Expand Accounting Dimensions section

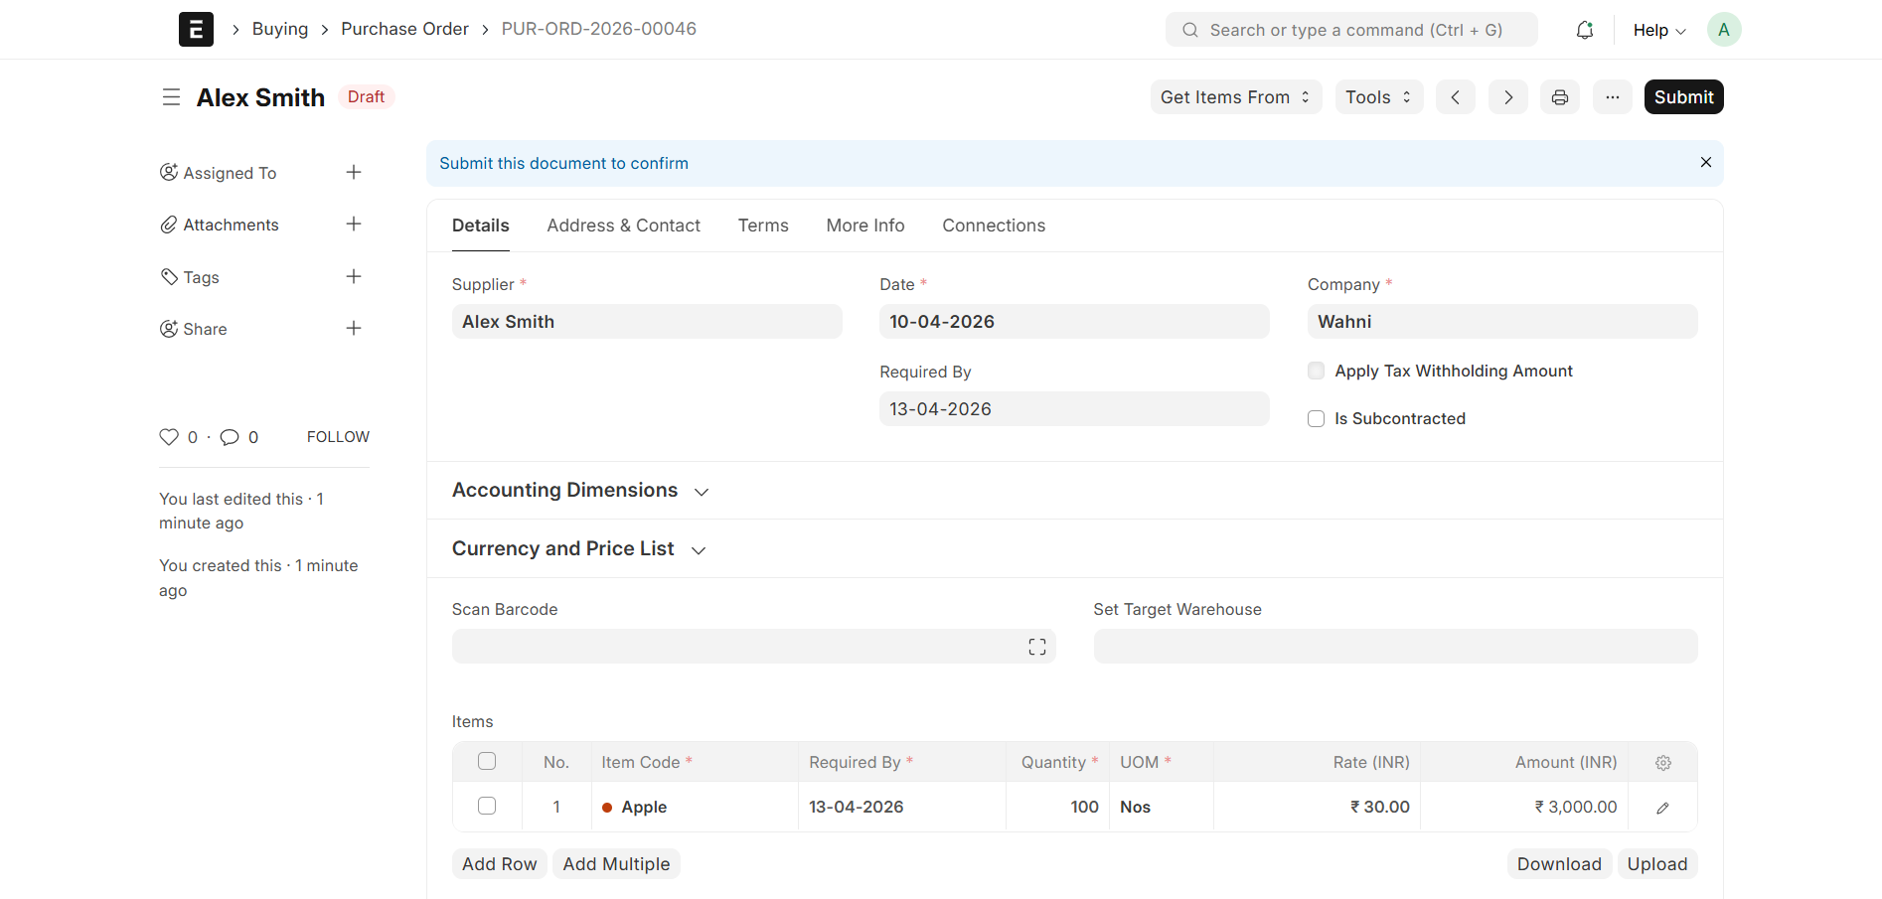coord(580,491)
